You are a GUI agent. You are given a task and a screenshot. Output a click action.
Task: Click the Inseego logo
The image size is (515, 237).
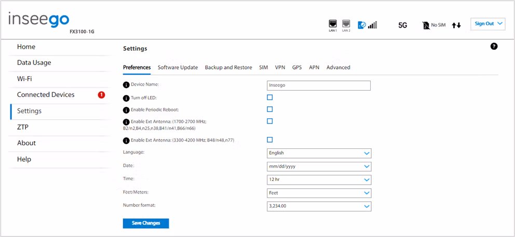(x=39, y=20)
